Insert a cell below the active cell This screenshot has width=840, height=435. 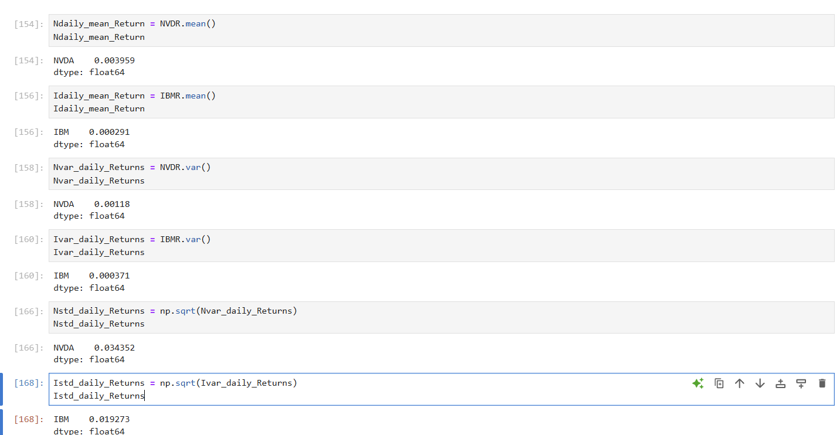(801, 383)
